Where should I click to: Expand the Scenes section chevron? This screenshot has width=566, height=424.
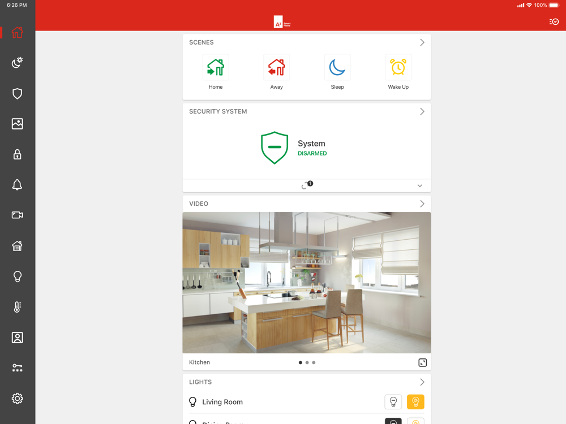(x=422, y=42)
